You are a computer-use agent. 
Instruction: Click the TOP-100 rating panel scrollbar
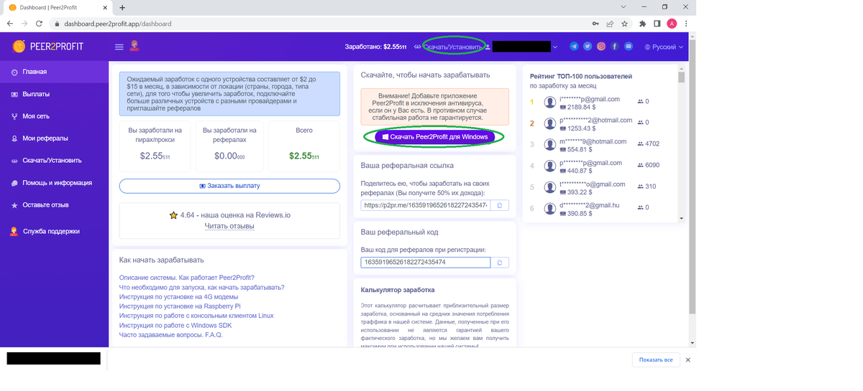[x=682, y=78]
